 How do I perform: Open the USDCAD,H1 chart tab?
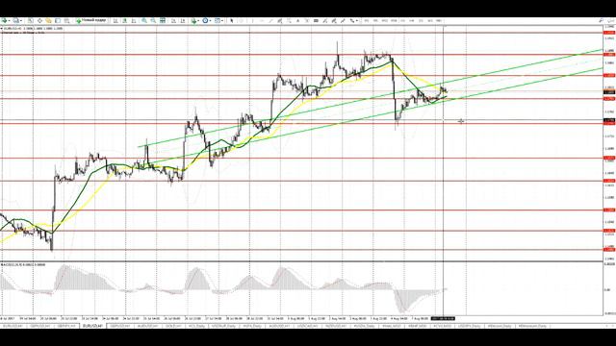click(308, 326)
